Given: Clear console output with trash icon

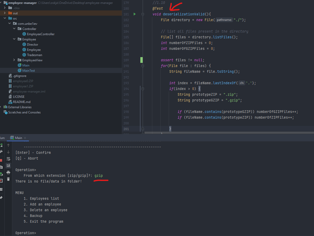Looking at the screenshot, I should 8,179.
